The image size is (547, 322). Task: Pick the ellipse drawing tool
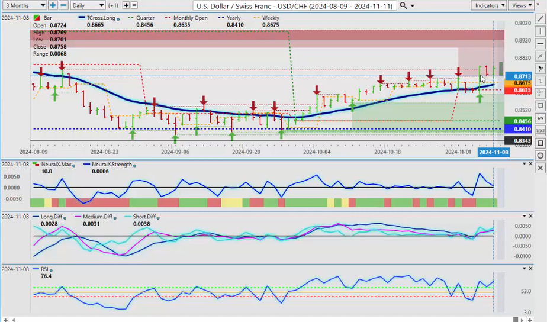coord(540,156)
